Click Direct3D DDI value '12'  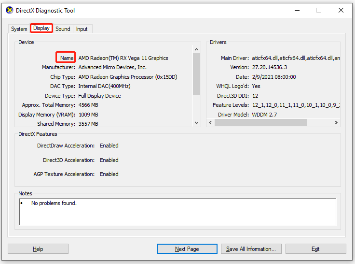(x=255, y=96)
